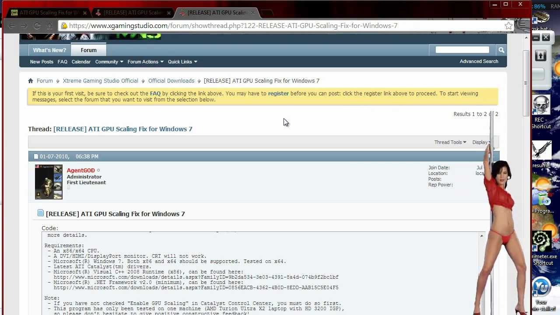Image resolution: width=560 pixels, height=315 pixels.
Task: Click the breadcrumb Home icon
Action: tap(31, 81)
